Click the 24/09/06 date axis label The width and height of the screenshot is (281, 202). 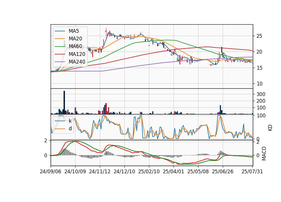[51, 172]
